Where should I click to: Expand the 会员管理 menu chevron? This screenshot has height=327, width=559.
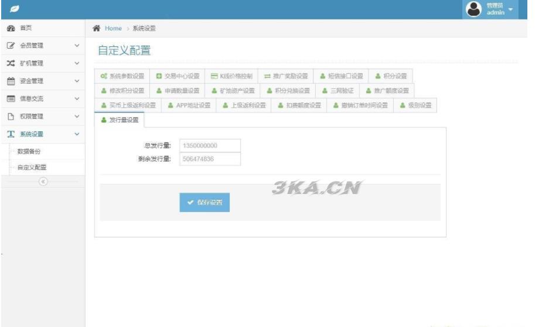point(77,46)
